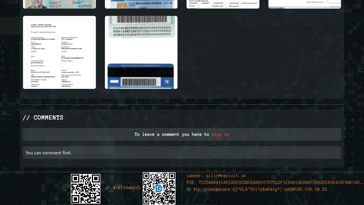Open the second top-row chip card thumbnail
Screen dimensions: 364x205
[141, 4]
